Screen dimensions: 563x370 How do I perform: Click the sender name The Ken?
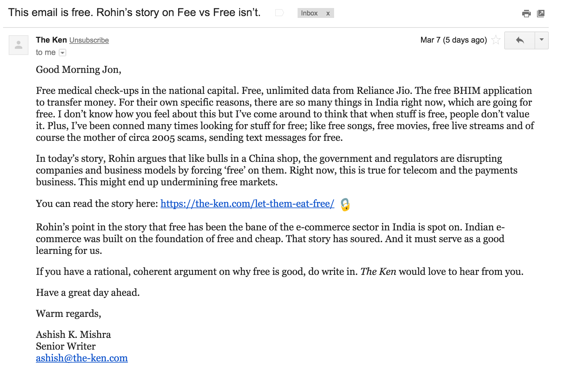click(x=51, y=40)
